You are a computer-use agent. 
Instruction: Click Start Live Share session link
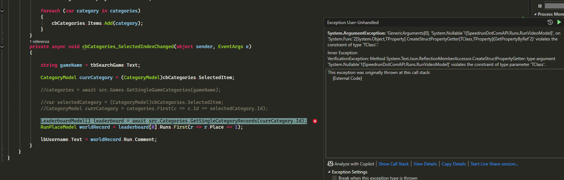pyautogui.click(x=494, y=164)
